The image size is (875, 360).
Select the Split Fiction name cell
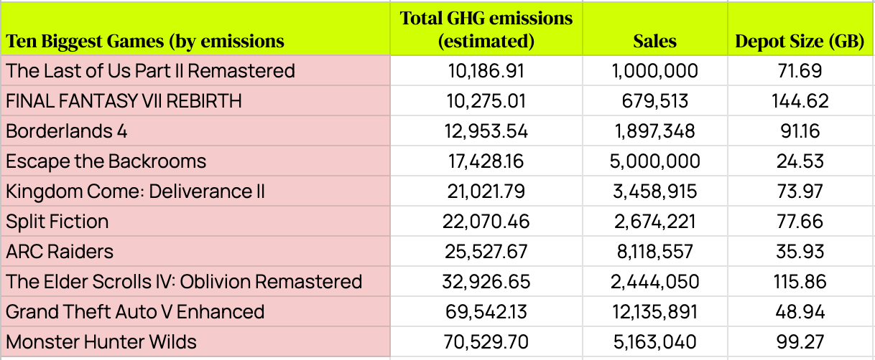[57, 222]
